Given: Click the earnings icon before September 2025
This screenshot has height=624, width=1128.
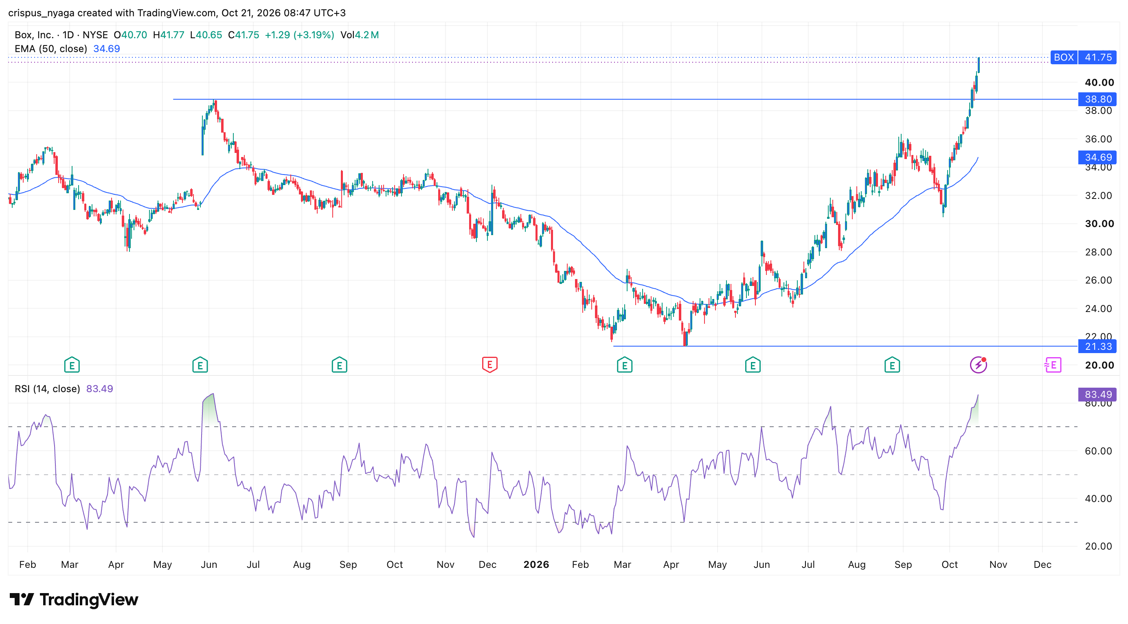Looking at the screenshot, I should tap(339, 365).
